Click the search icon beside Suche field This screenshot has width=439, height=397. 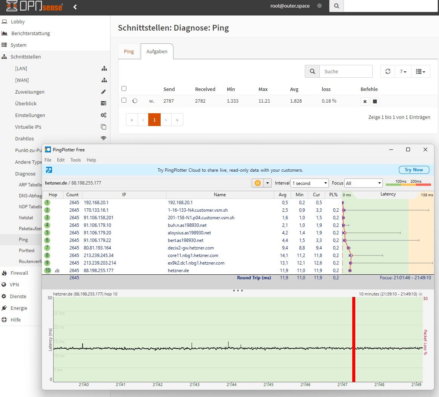pyautogui.click(x=312, y=71)
